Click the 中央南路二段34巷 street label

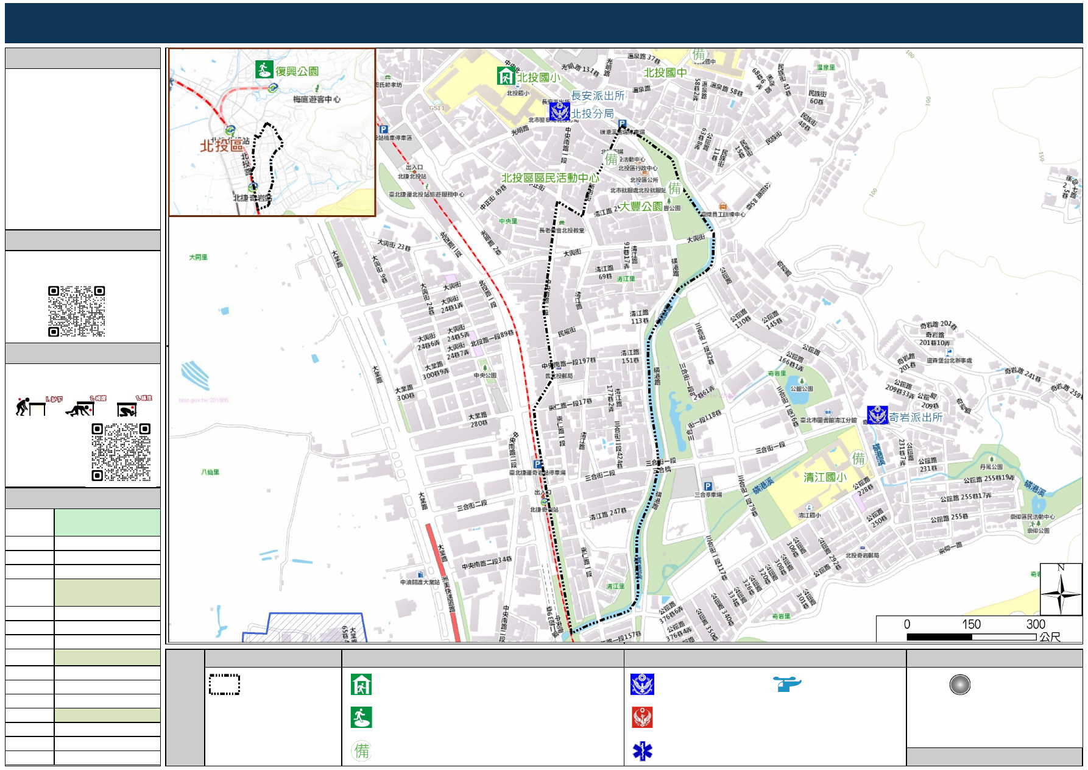tap(487, 563)
